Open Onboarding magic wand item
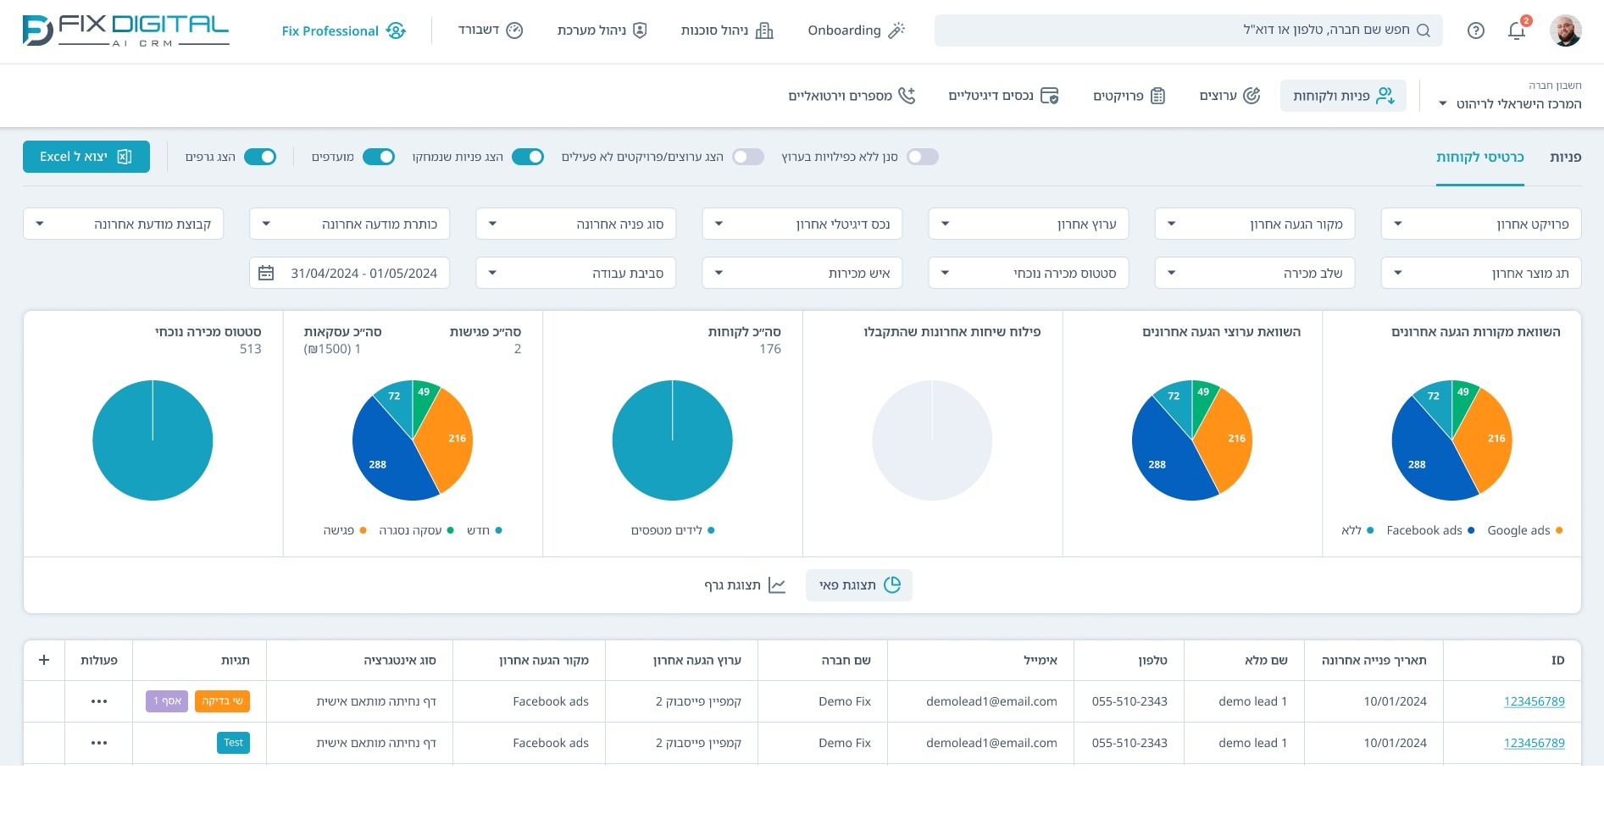1604x825 pixels. pos(857,30)
